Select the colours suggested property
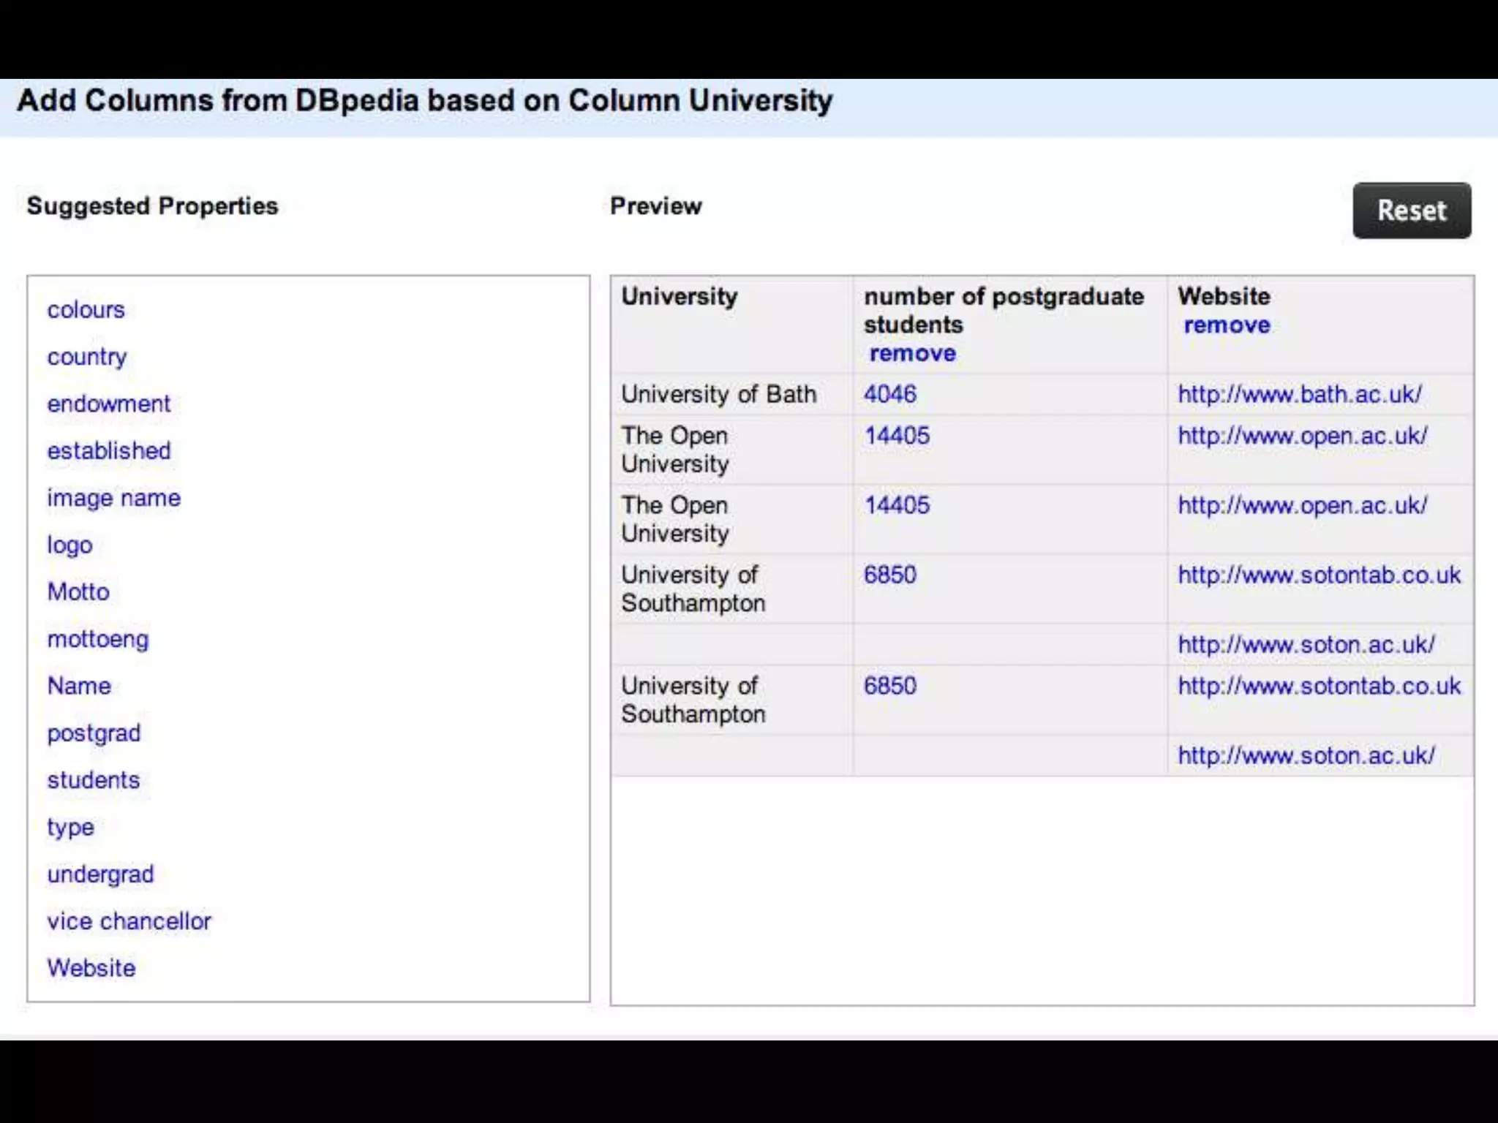The height and width of the screenshot is (1123, 1498). 86,310
